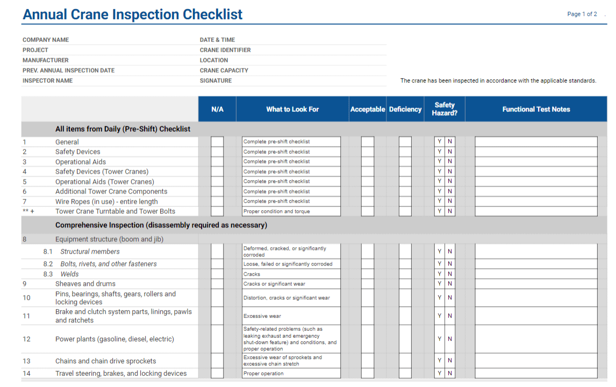The width and height of the screenshot is (616, 387).
Task: Tick N/A for Pins, bearings, shafts row
Action: tap(217, 298)
